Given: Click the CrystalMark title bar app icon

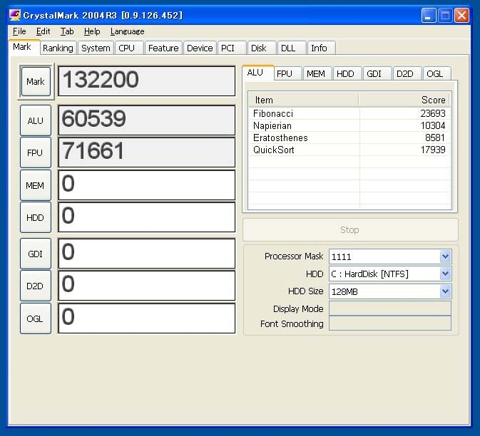Looking at the screenshot, I should coord(14,15).
